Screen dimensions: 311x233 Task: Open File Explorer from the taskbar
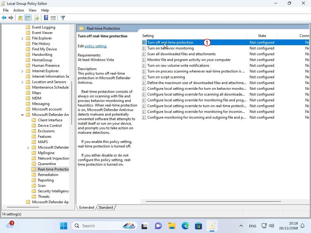tap(172, 226)
